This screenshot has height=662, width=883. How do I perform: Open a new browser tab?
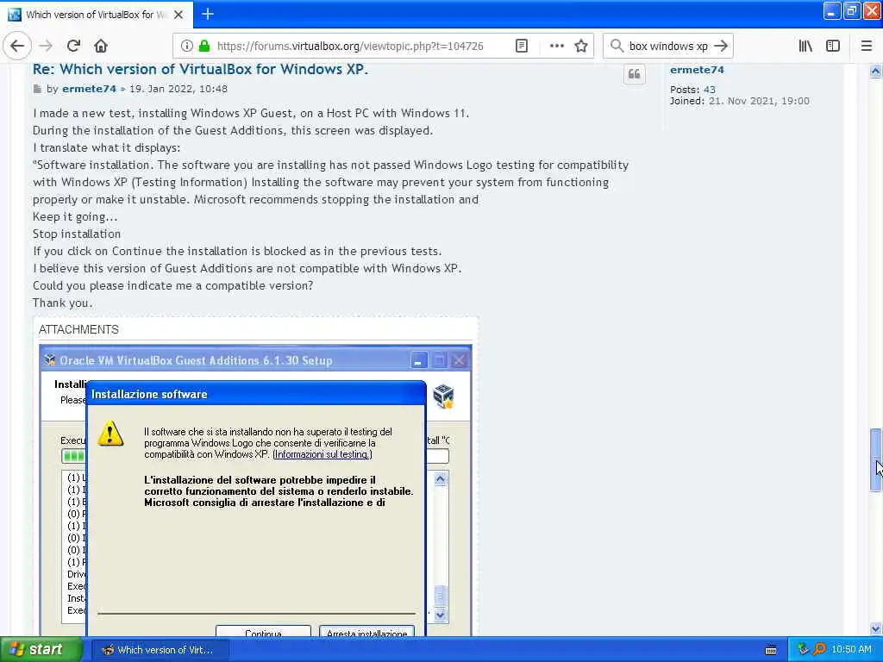tap(207, 14)
